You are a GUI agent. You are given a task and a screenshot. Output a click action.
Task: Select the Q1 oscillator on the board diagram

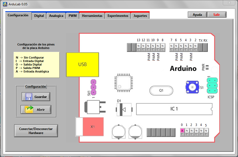[161, 90]
